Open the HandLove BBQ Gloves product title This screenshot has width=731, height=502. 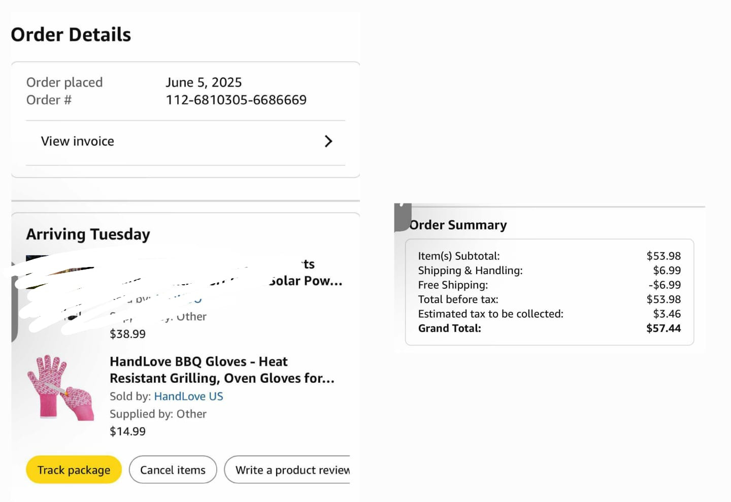point(222,370)
